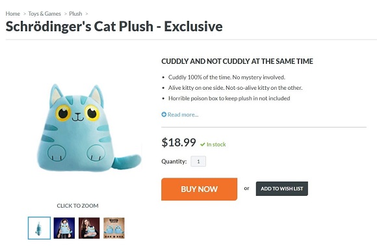Click the In stock status text

[216, 144]
